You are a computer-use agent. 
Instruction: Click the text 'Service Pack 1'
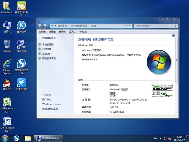click(89, 59)
